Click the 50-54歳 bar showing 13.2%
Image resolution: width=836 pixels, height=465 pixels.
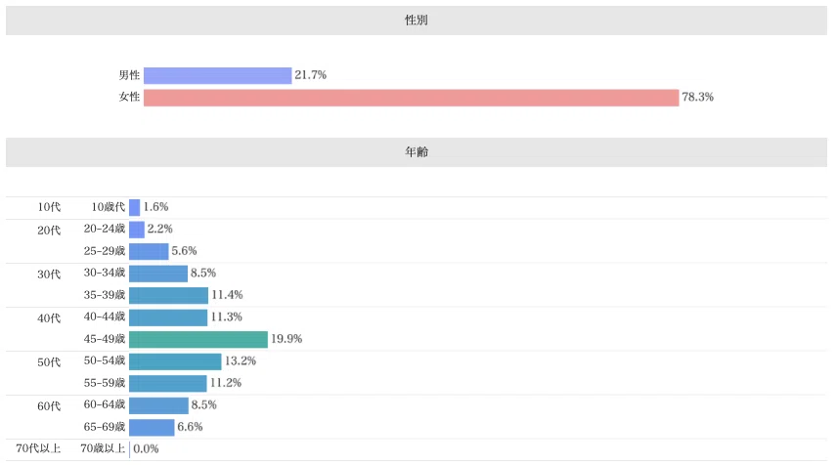175,361
